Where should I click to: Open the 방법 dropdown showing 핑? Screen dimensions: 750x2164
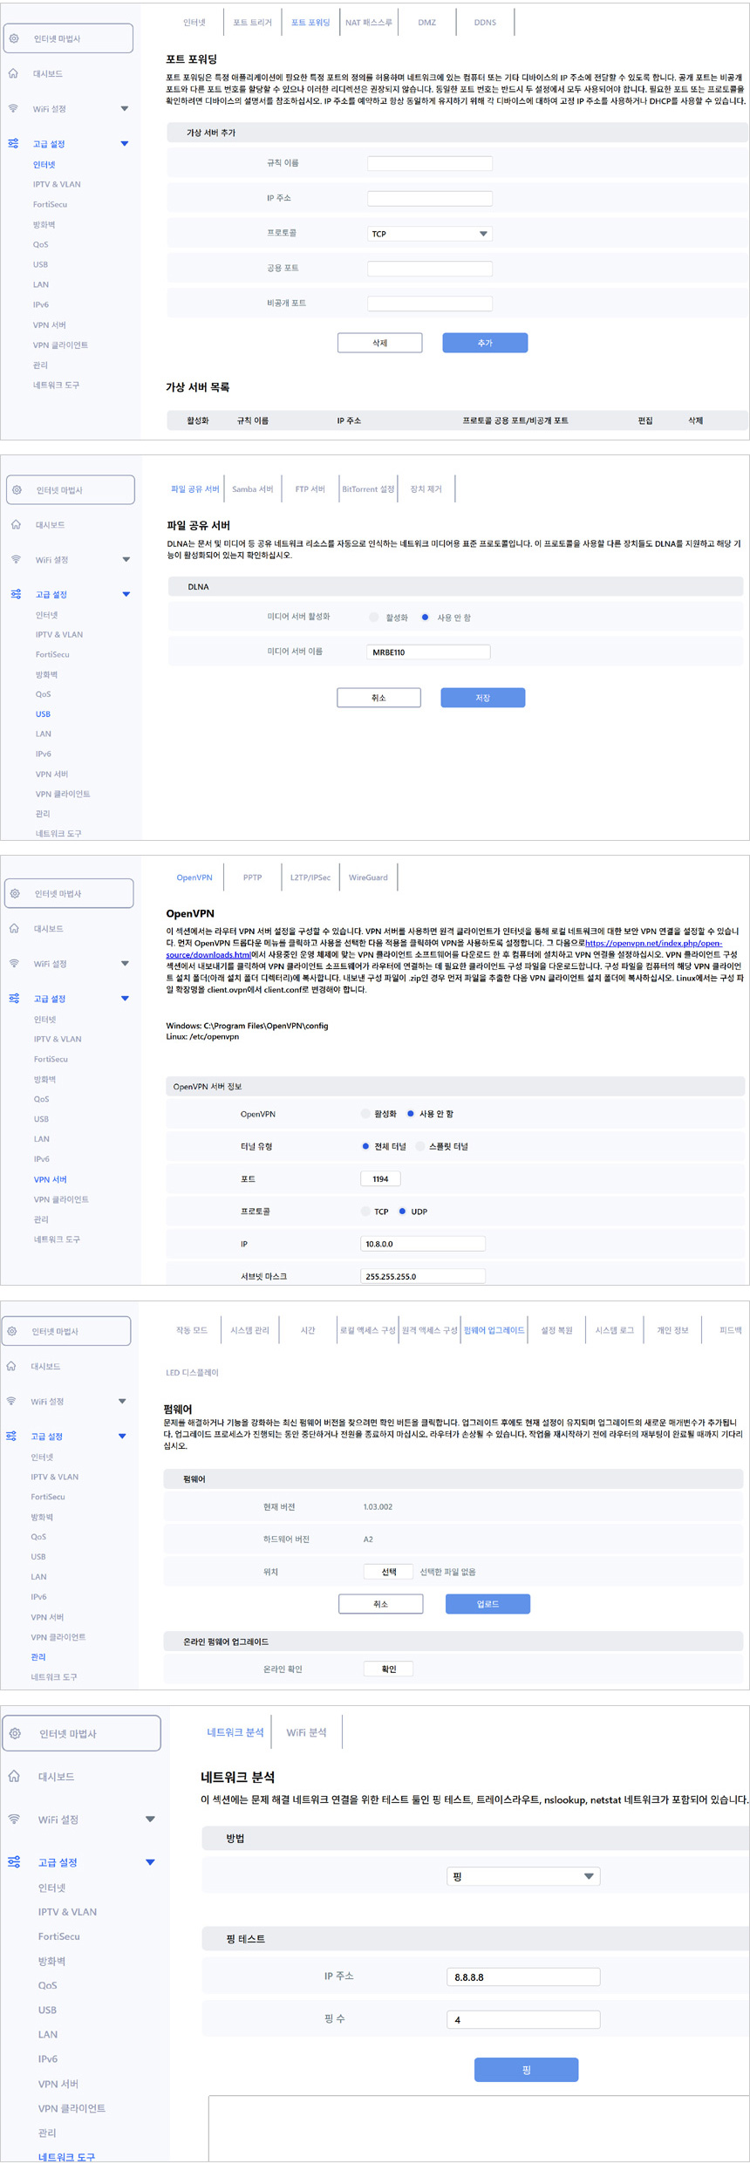pos(522,1876)
